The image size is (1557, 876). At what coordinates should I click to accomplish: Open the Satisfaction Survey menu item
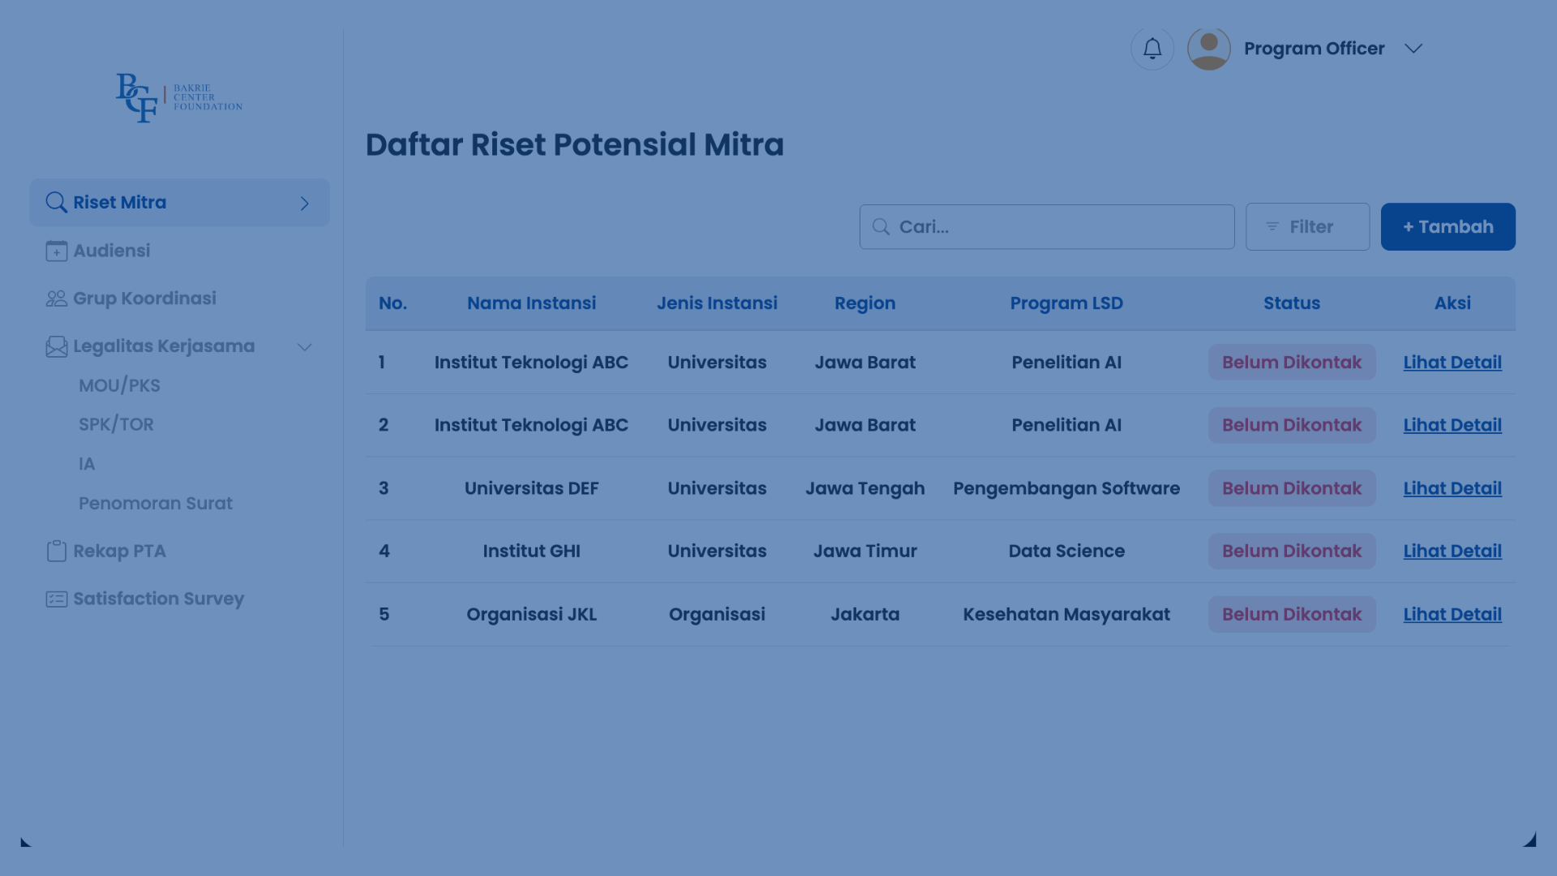(x=158, y=599)
